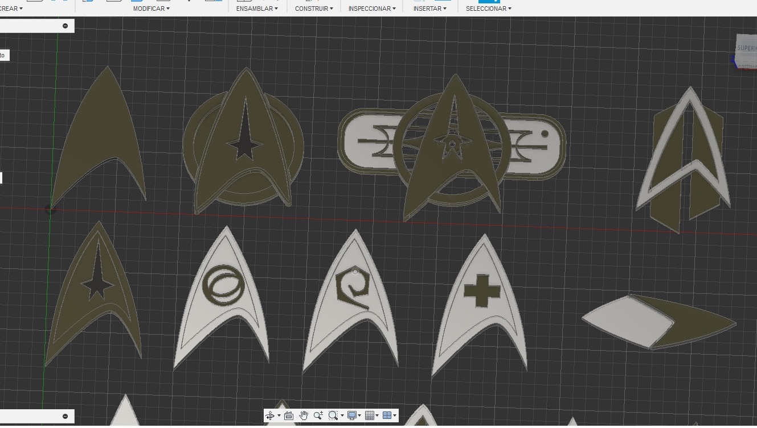This screenshot has height=428, width=757.
Task: Select the Orbit tool in the navigation bar
Action: [271, 415]
